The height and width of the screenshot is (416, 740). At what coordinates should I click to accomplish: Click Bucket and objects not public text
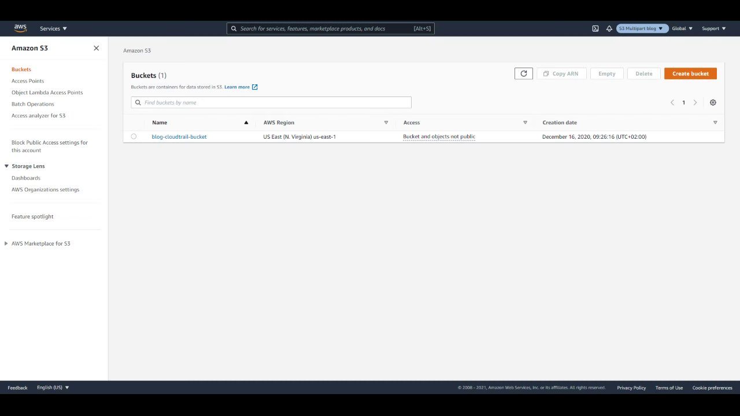439,137
